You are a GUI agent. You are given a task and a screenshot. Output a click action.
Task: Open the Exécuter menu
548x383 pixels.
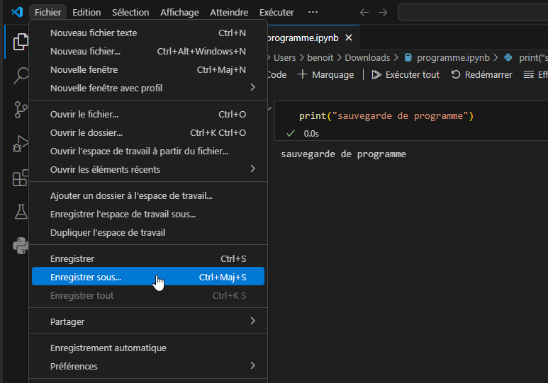[x=276, y=12]
